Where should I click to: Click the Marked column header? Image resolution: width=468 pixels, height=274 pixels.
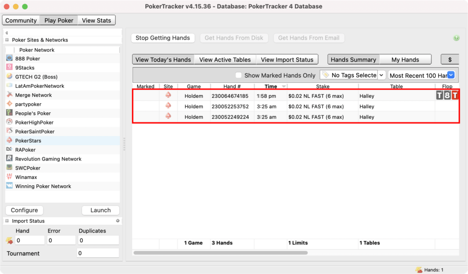pyautogui.click(x=145, y=86)
